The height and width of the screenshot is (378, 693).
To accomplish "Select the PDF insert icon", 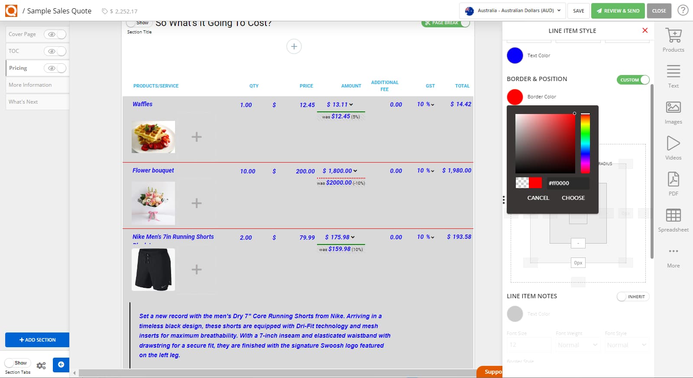I will pyautogui.click(x=673, y=179).
